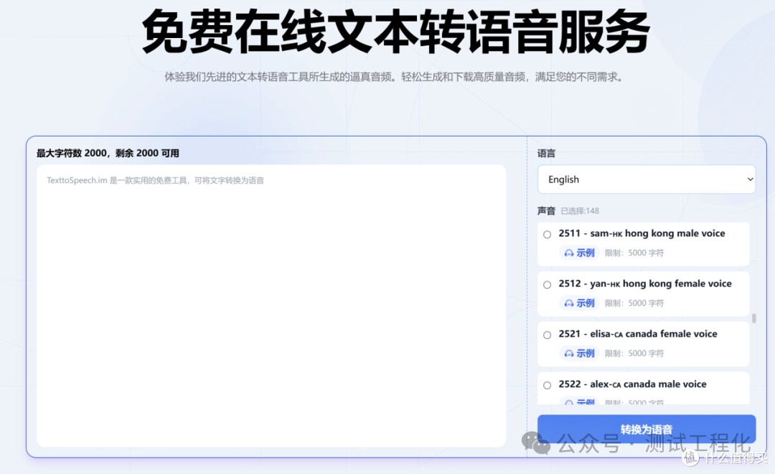Click the 语言 section label
This screenshot has width=775, height=474.
pos(546,154)
